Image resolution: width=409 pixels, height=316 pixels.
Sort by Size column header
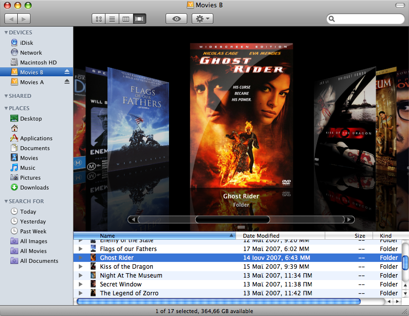click(349, 236)
